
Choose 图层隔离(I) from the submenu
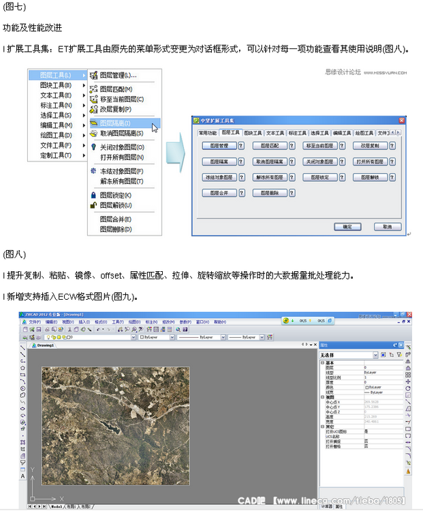pyautogui.click(x=125, y=123)
